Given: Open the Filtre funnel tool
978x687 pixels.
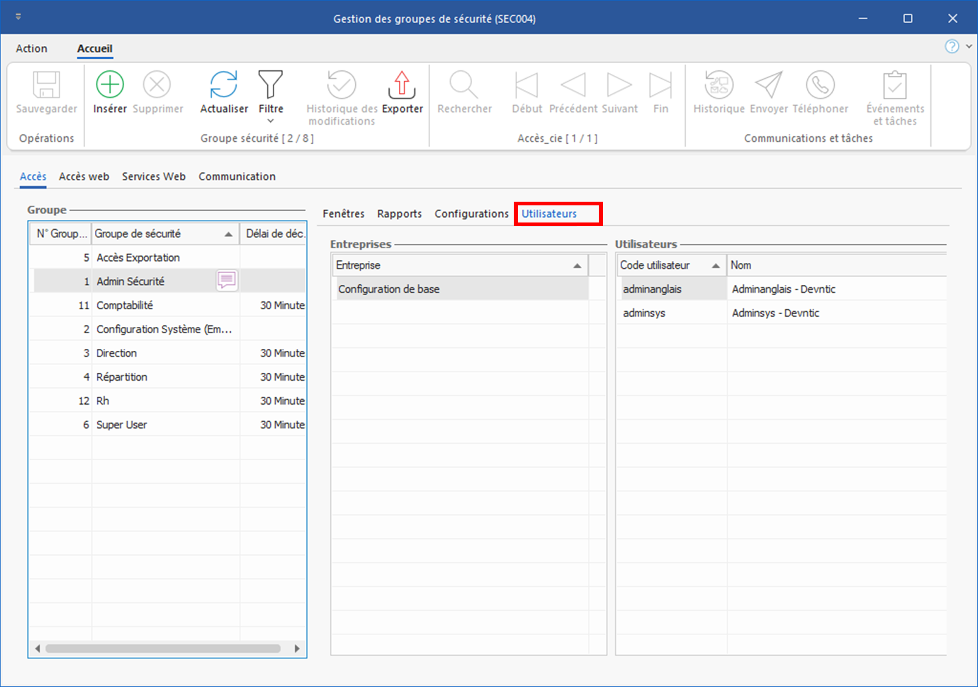Looking at the screenshot, I should point(270,84).
